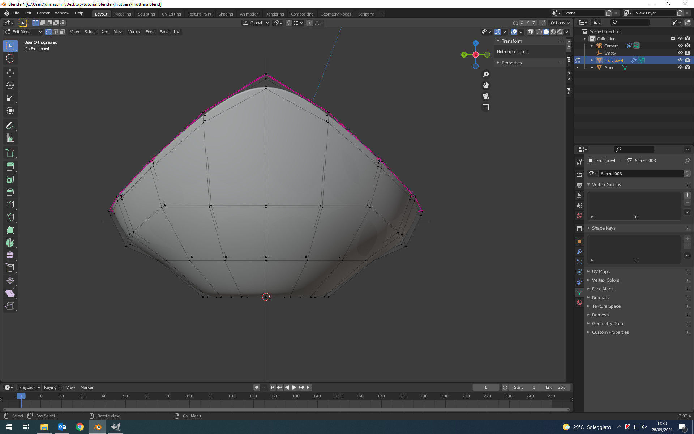Open the Mesh menu
Image resolution: width=694 pixels, height=434 pixels.
tap(118, 32)
